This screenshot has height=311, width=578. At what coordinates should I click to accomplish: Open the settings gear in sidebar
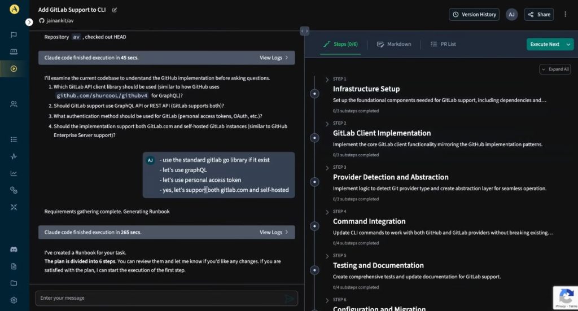[x=14, y=300]
